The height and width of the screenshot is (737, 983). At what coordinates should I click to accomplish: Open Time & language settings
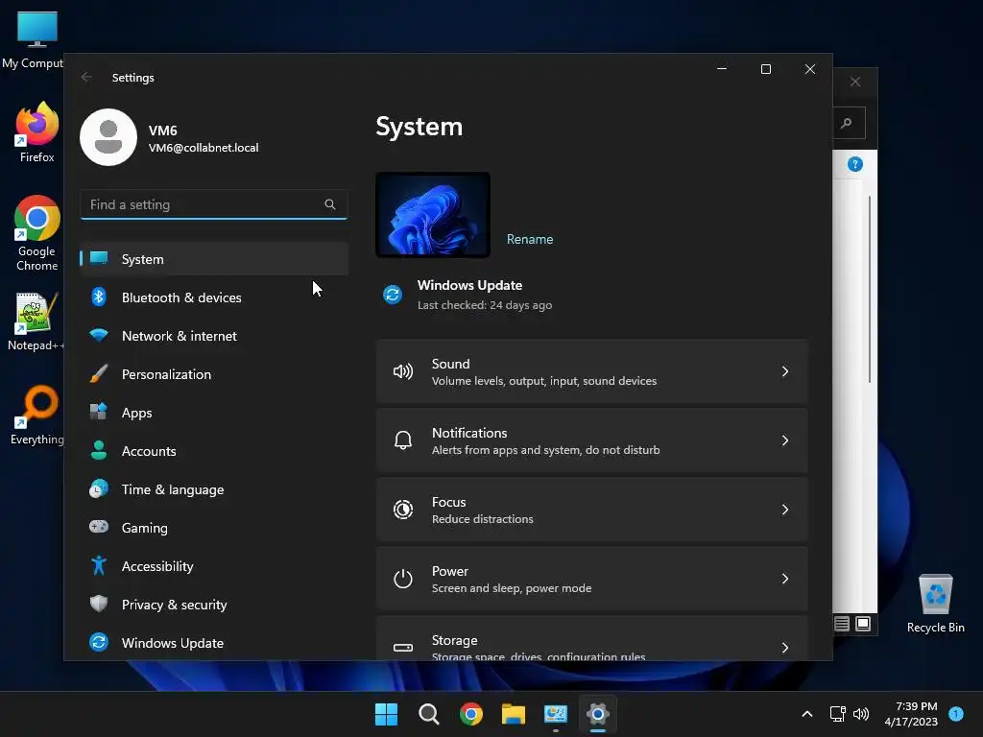214,488
